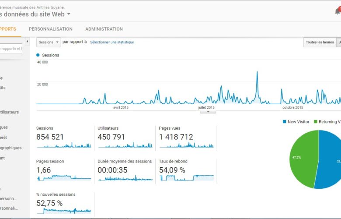The width and height of the screenshot is (341, 219).
Task: Click the 52,75 % new sessions value
Action: pos(49,203)
